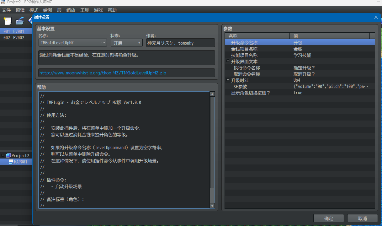382x226 pixels.
Task: Click the ellipsis next to TMGoldLevelUpMZ name
Action: point(103,43)
